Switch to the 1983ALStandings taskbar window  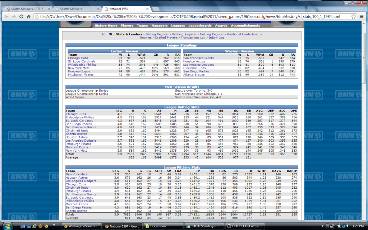204,226
